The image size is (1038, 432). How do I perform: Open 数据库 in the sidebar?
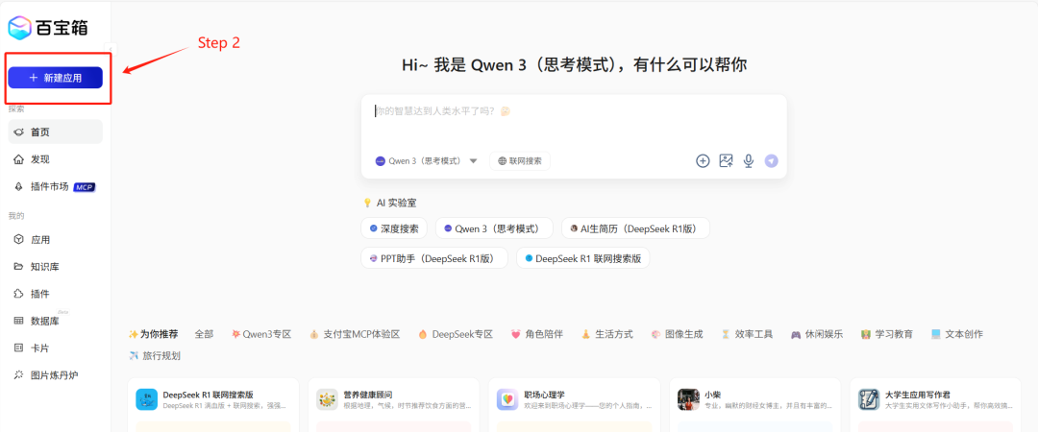tap(45, 321)
